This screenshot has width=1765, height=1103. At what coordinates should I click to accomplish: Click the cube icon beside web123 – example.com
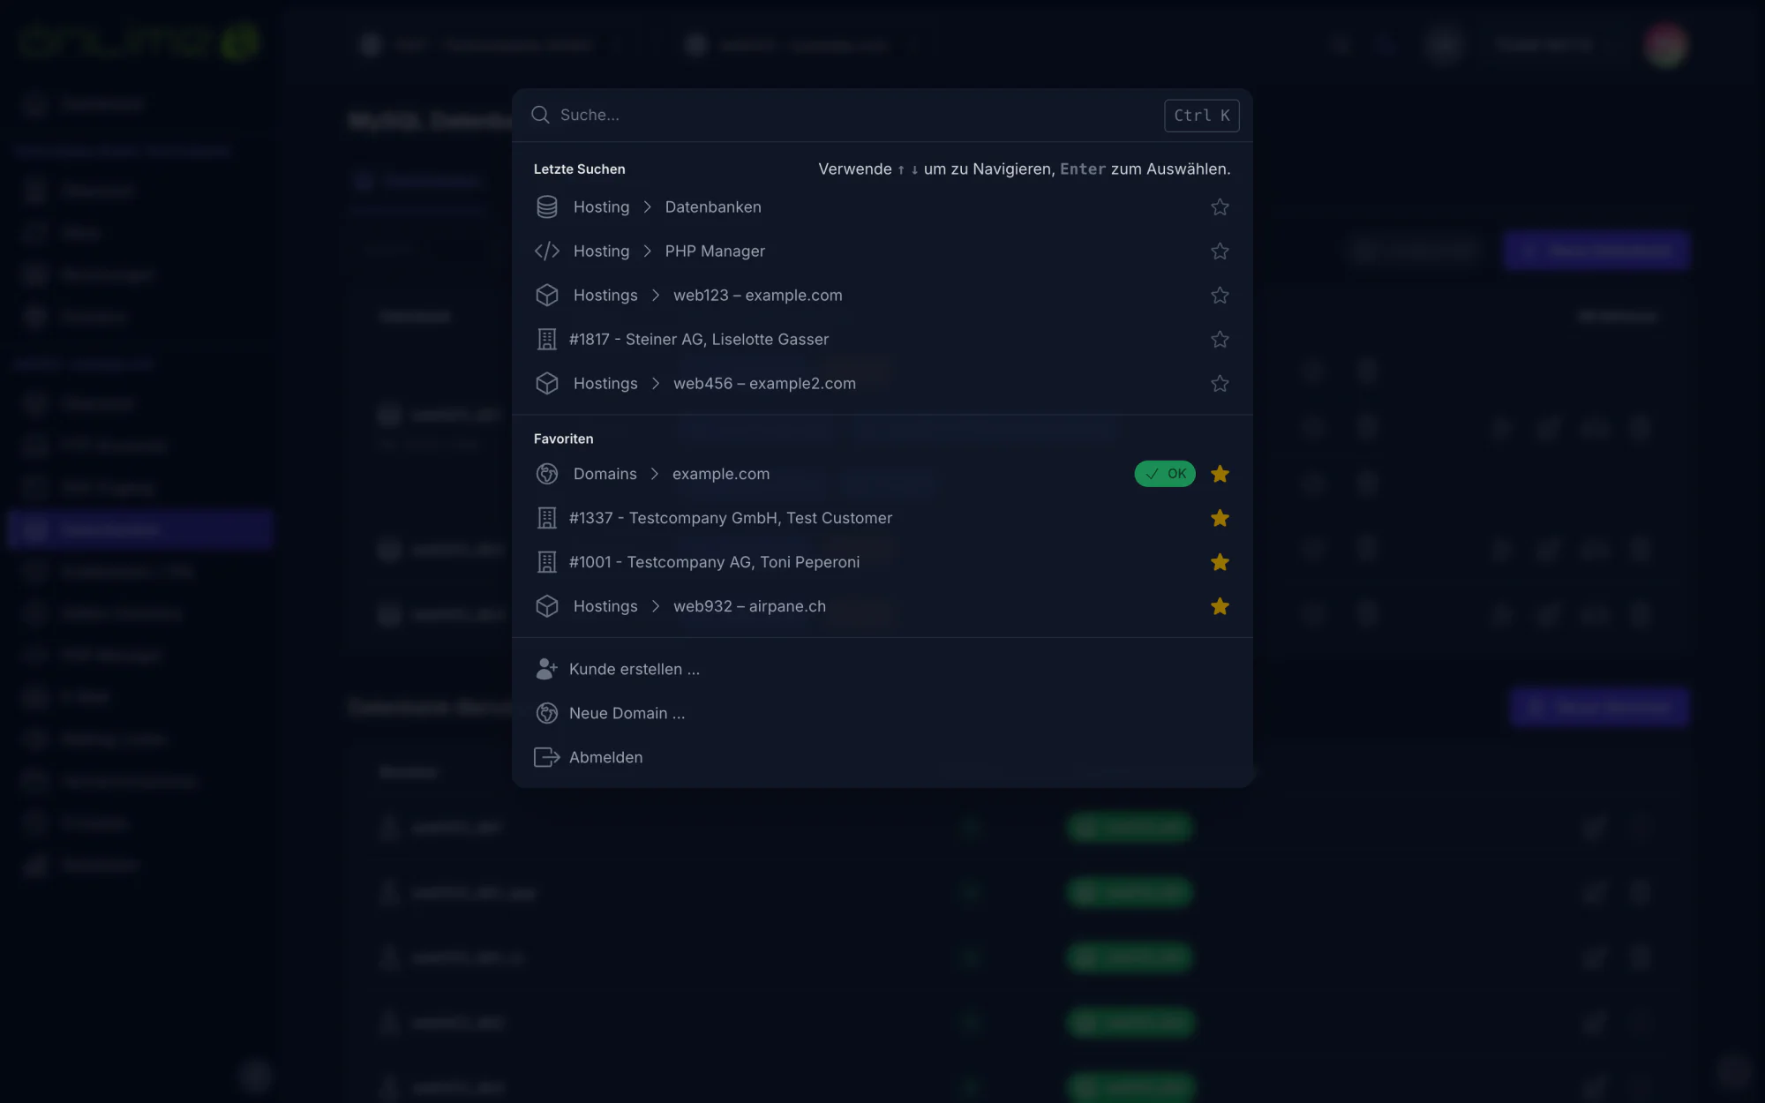click(x=546, y=295)
